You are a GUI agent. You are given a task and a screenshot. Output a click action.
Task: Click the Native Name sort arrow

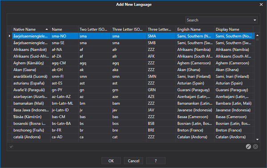pyautogui.click(x=47, y=29)
